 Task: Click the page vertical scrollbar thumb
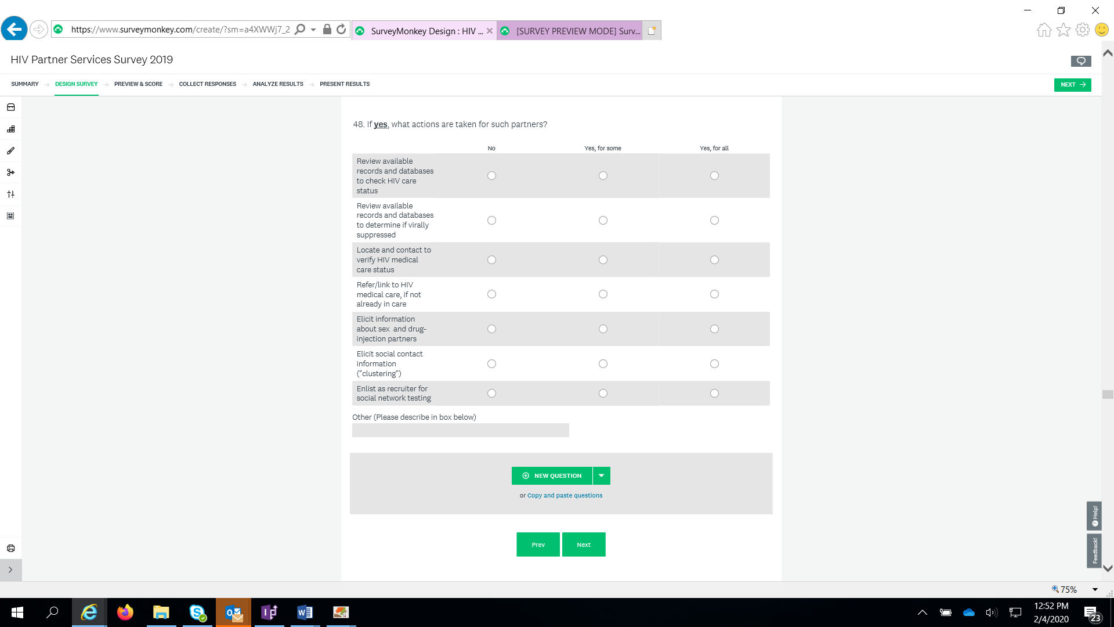[1107, 395]
